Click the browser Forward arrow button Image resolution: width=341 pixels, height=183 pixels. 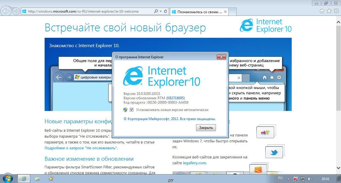tap(16, 11)
